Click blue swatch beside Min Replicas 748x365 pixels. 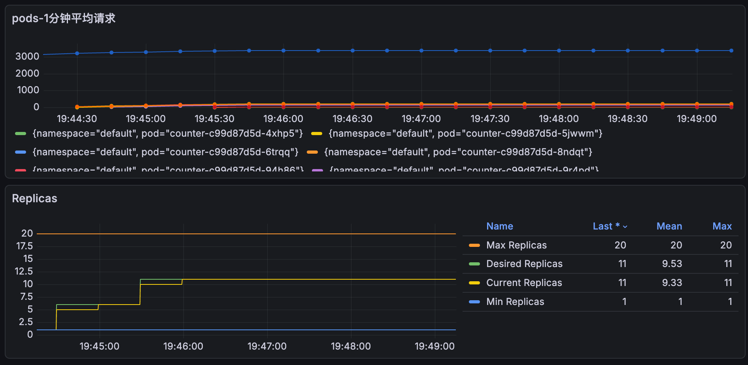(x=474, y=302)
